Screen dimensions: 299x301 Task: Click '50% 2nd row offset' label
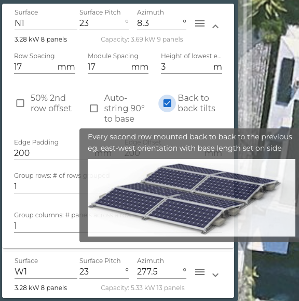(51, 103)
